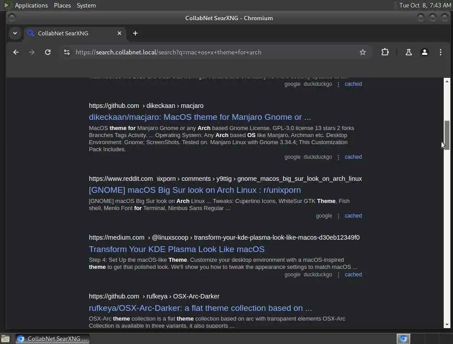Click github.com dikeckaan macjaro URL text
Image resolution: width=453 pixels, height=344 pixels.
tap(146, 106)
